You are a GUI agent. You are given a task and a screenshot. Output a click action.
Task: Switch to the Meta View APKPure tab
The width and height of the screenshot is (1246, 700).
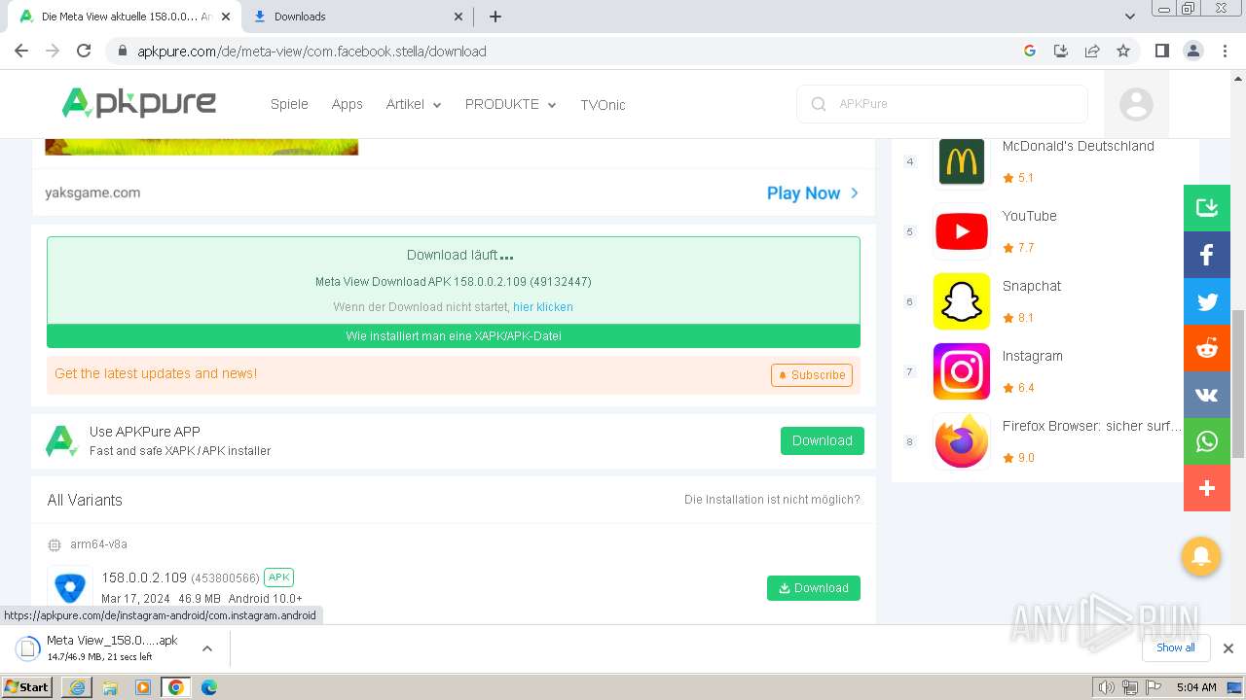point(125,17)
